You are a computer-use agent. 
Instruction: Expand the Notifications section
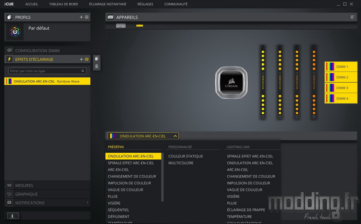[x=47, y=203]
